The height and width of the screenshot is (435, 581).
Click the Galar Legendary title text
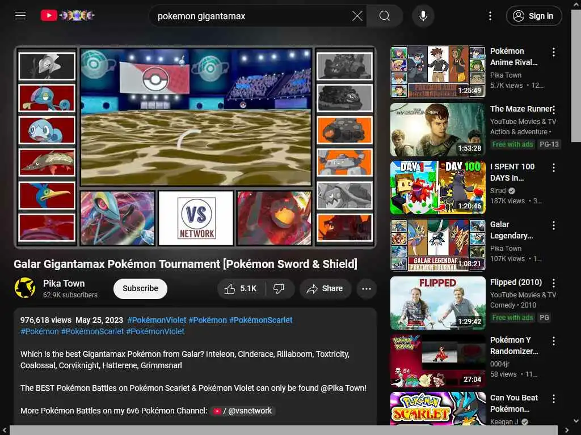[x=511, y=230]
